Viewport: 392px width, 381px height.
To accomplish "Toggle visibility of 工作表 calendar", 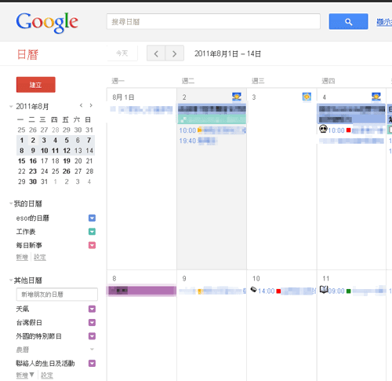I will coord(26,232).
